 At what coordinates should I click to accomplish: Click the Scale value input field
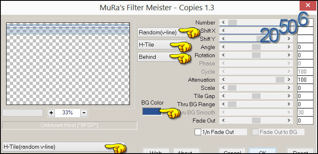(x=305, y=88)
